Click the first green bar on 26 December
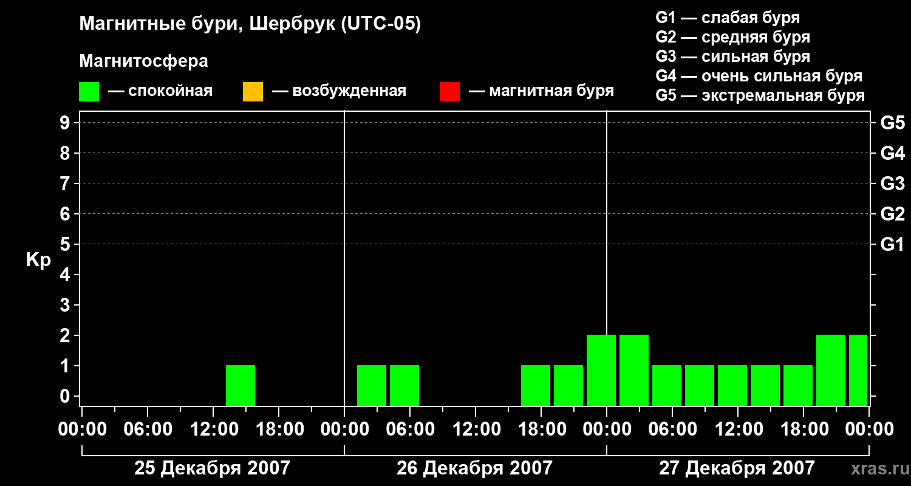 [x=372, y=385]
